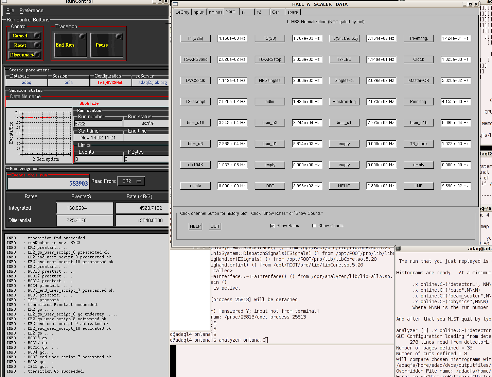This screenshot has width=492, height=377.
Task: Click the HRSsingles channel button
Action: (270, 81)
